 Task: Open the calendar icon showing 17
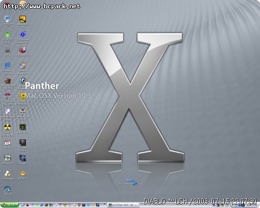coord(7,142)
